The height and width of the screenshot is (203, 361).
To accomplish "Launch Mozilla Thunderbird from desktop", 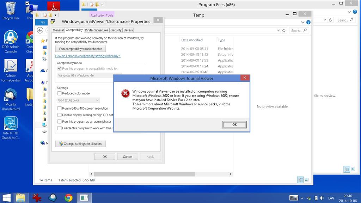I will 11,99.
